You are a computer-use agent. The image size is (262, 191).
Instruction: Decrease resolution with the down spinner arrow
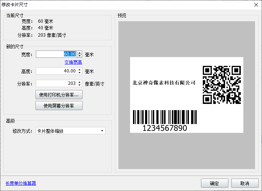tap(80, 85)
